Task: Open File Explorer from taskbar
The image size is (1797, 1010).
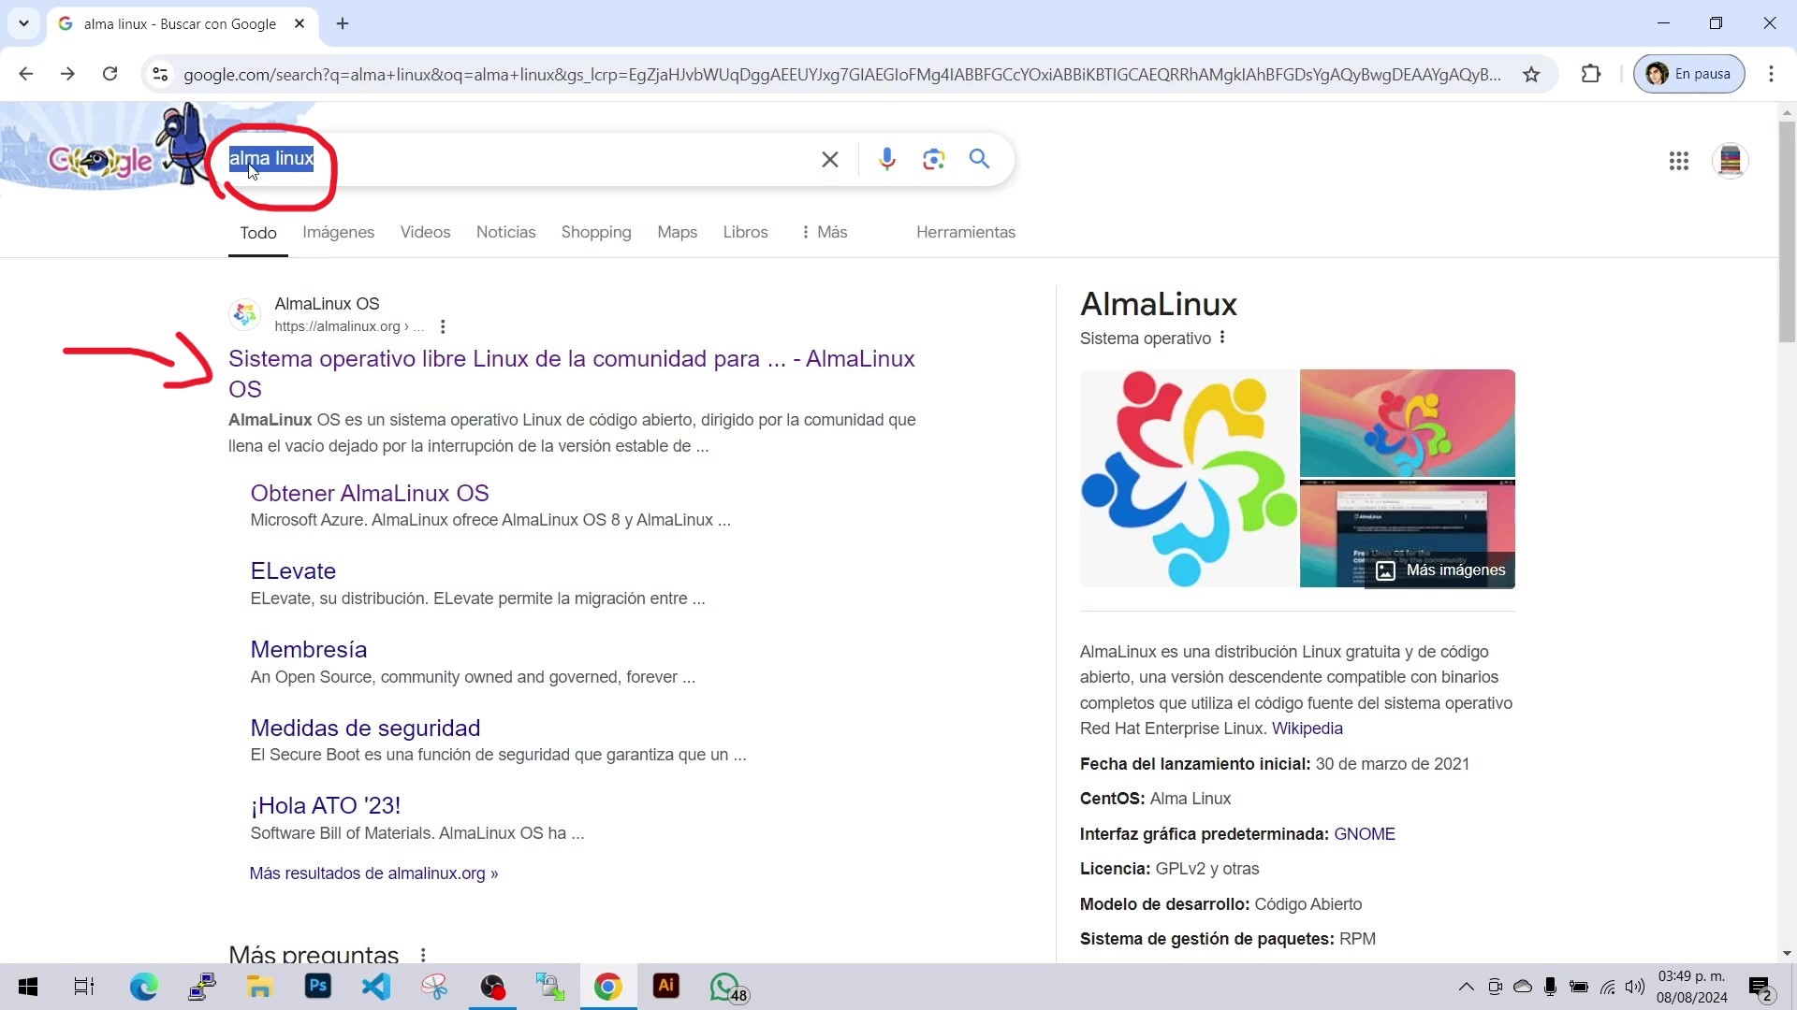Action: click(x=259, y=987)
